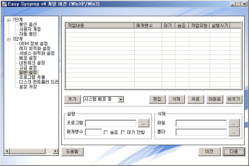Screen dimensions: 249x166
Task: Click tree scrollbar left arrow
Action: click(x=7, y=151)
